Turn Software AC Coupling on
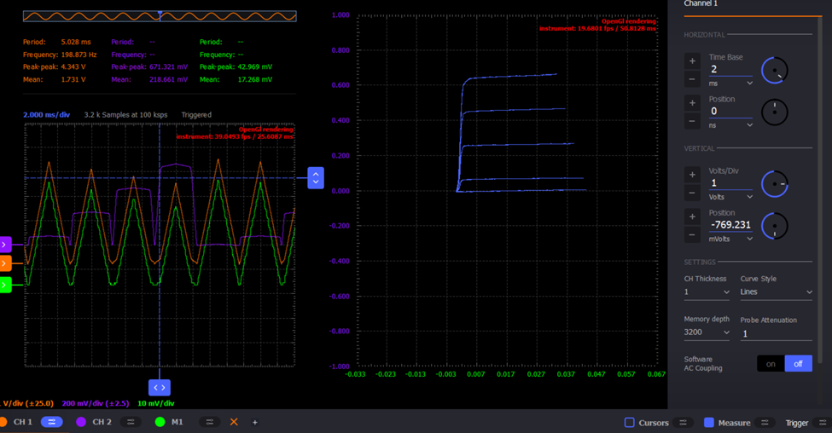 pyautogui.click(x=771, y=364)
